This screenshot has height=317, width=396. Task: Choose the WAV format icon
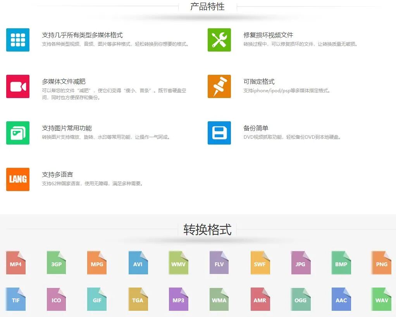(382, 299)
